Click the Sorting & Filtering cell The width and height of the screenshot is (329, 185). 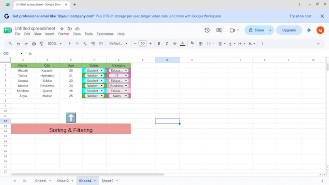coord(71,129)
